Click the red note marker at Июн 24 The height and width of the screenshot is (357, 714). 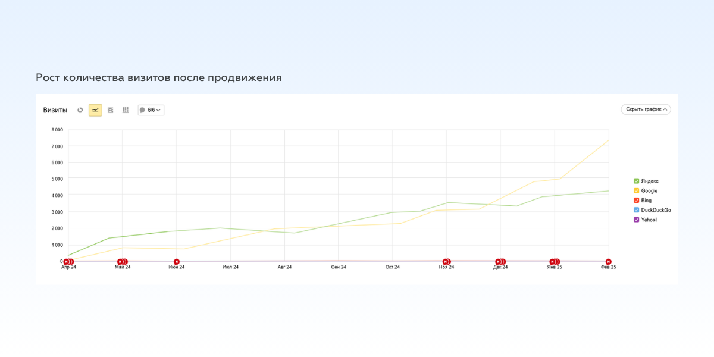(177, 262)
